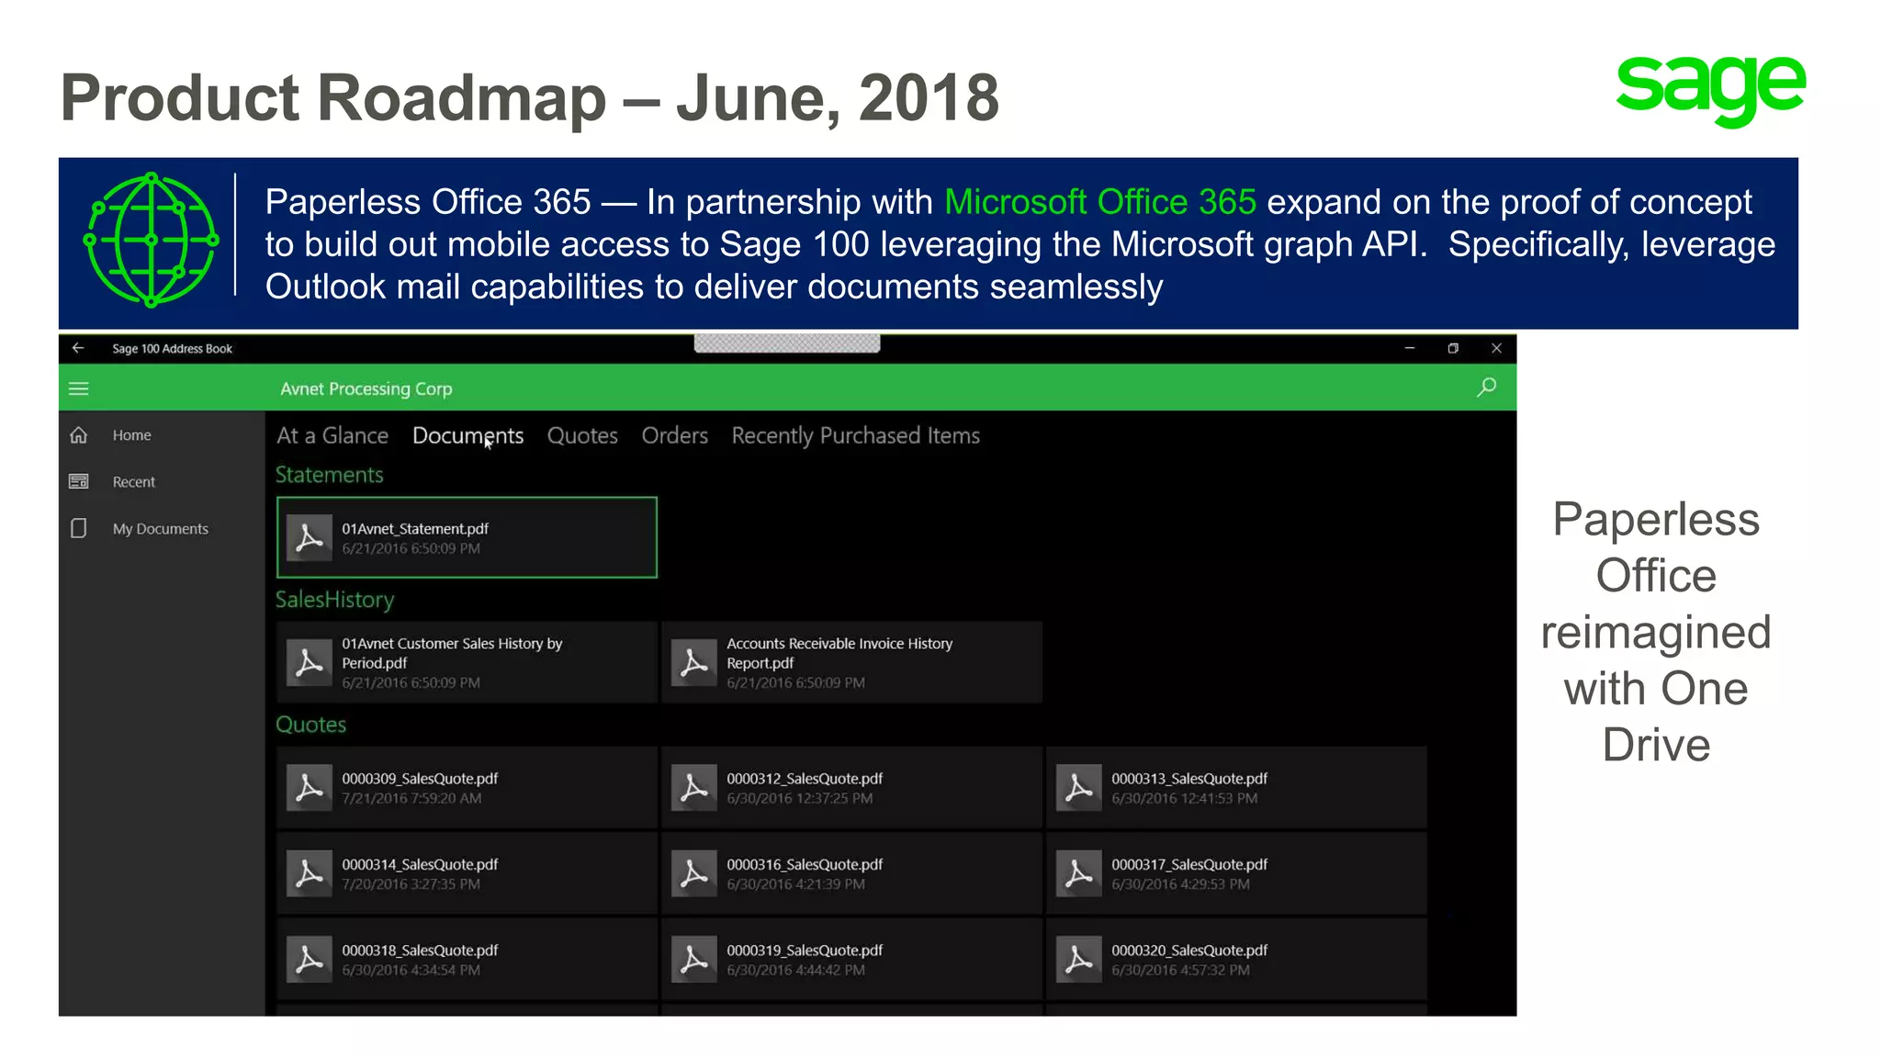
Task: Click the SalesHistory section heading
Action: 334,600
